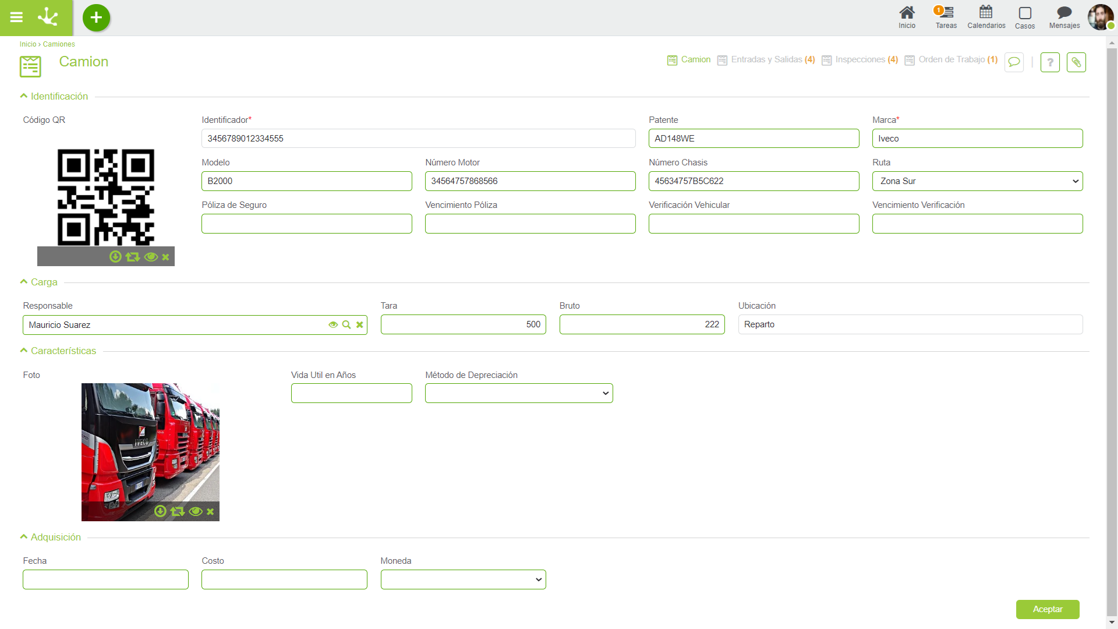The image size is (1118, 629).
Task: Follow the Camiones breadcrumb link
Action: 59,44
